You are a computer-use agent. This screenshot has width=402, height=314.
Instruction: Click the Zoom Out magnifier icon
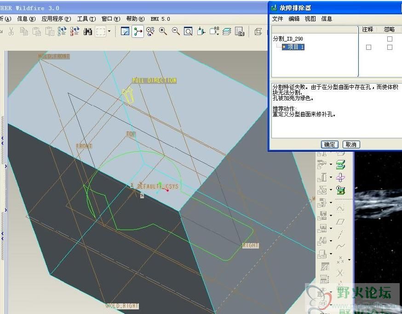coord(176,31)
